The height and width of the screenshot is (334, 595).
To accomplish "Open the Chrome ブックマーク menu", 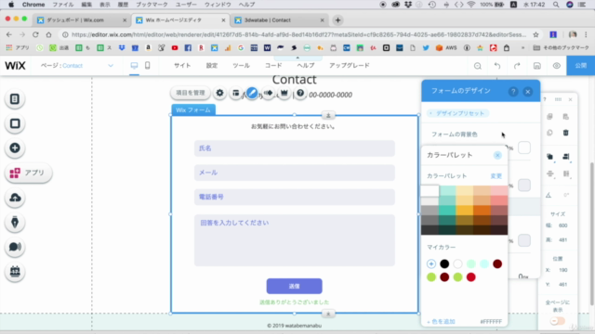I will tap(152, 5).
